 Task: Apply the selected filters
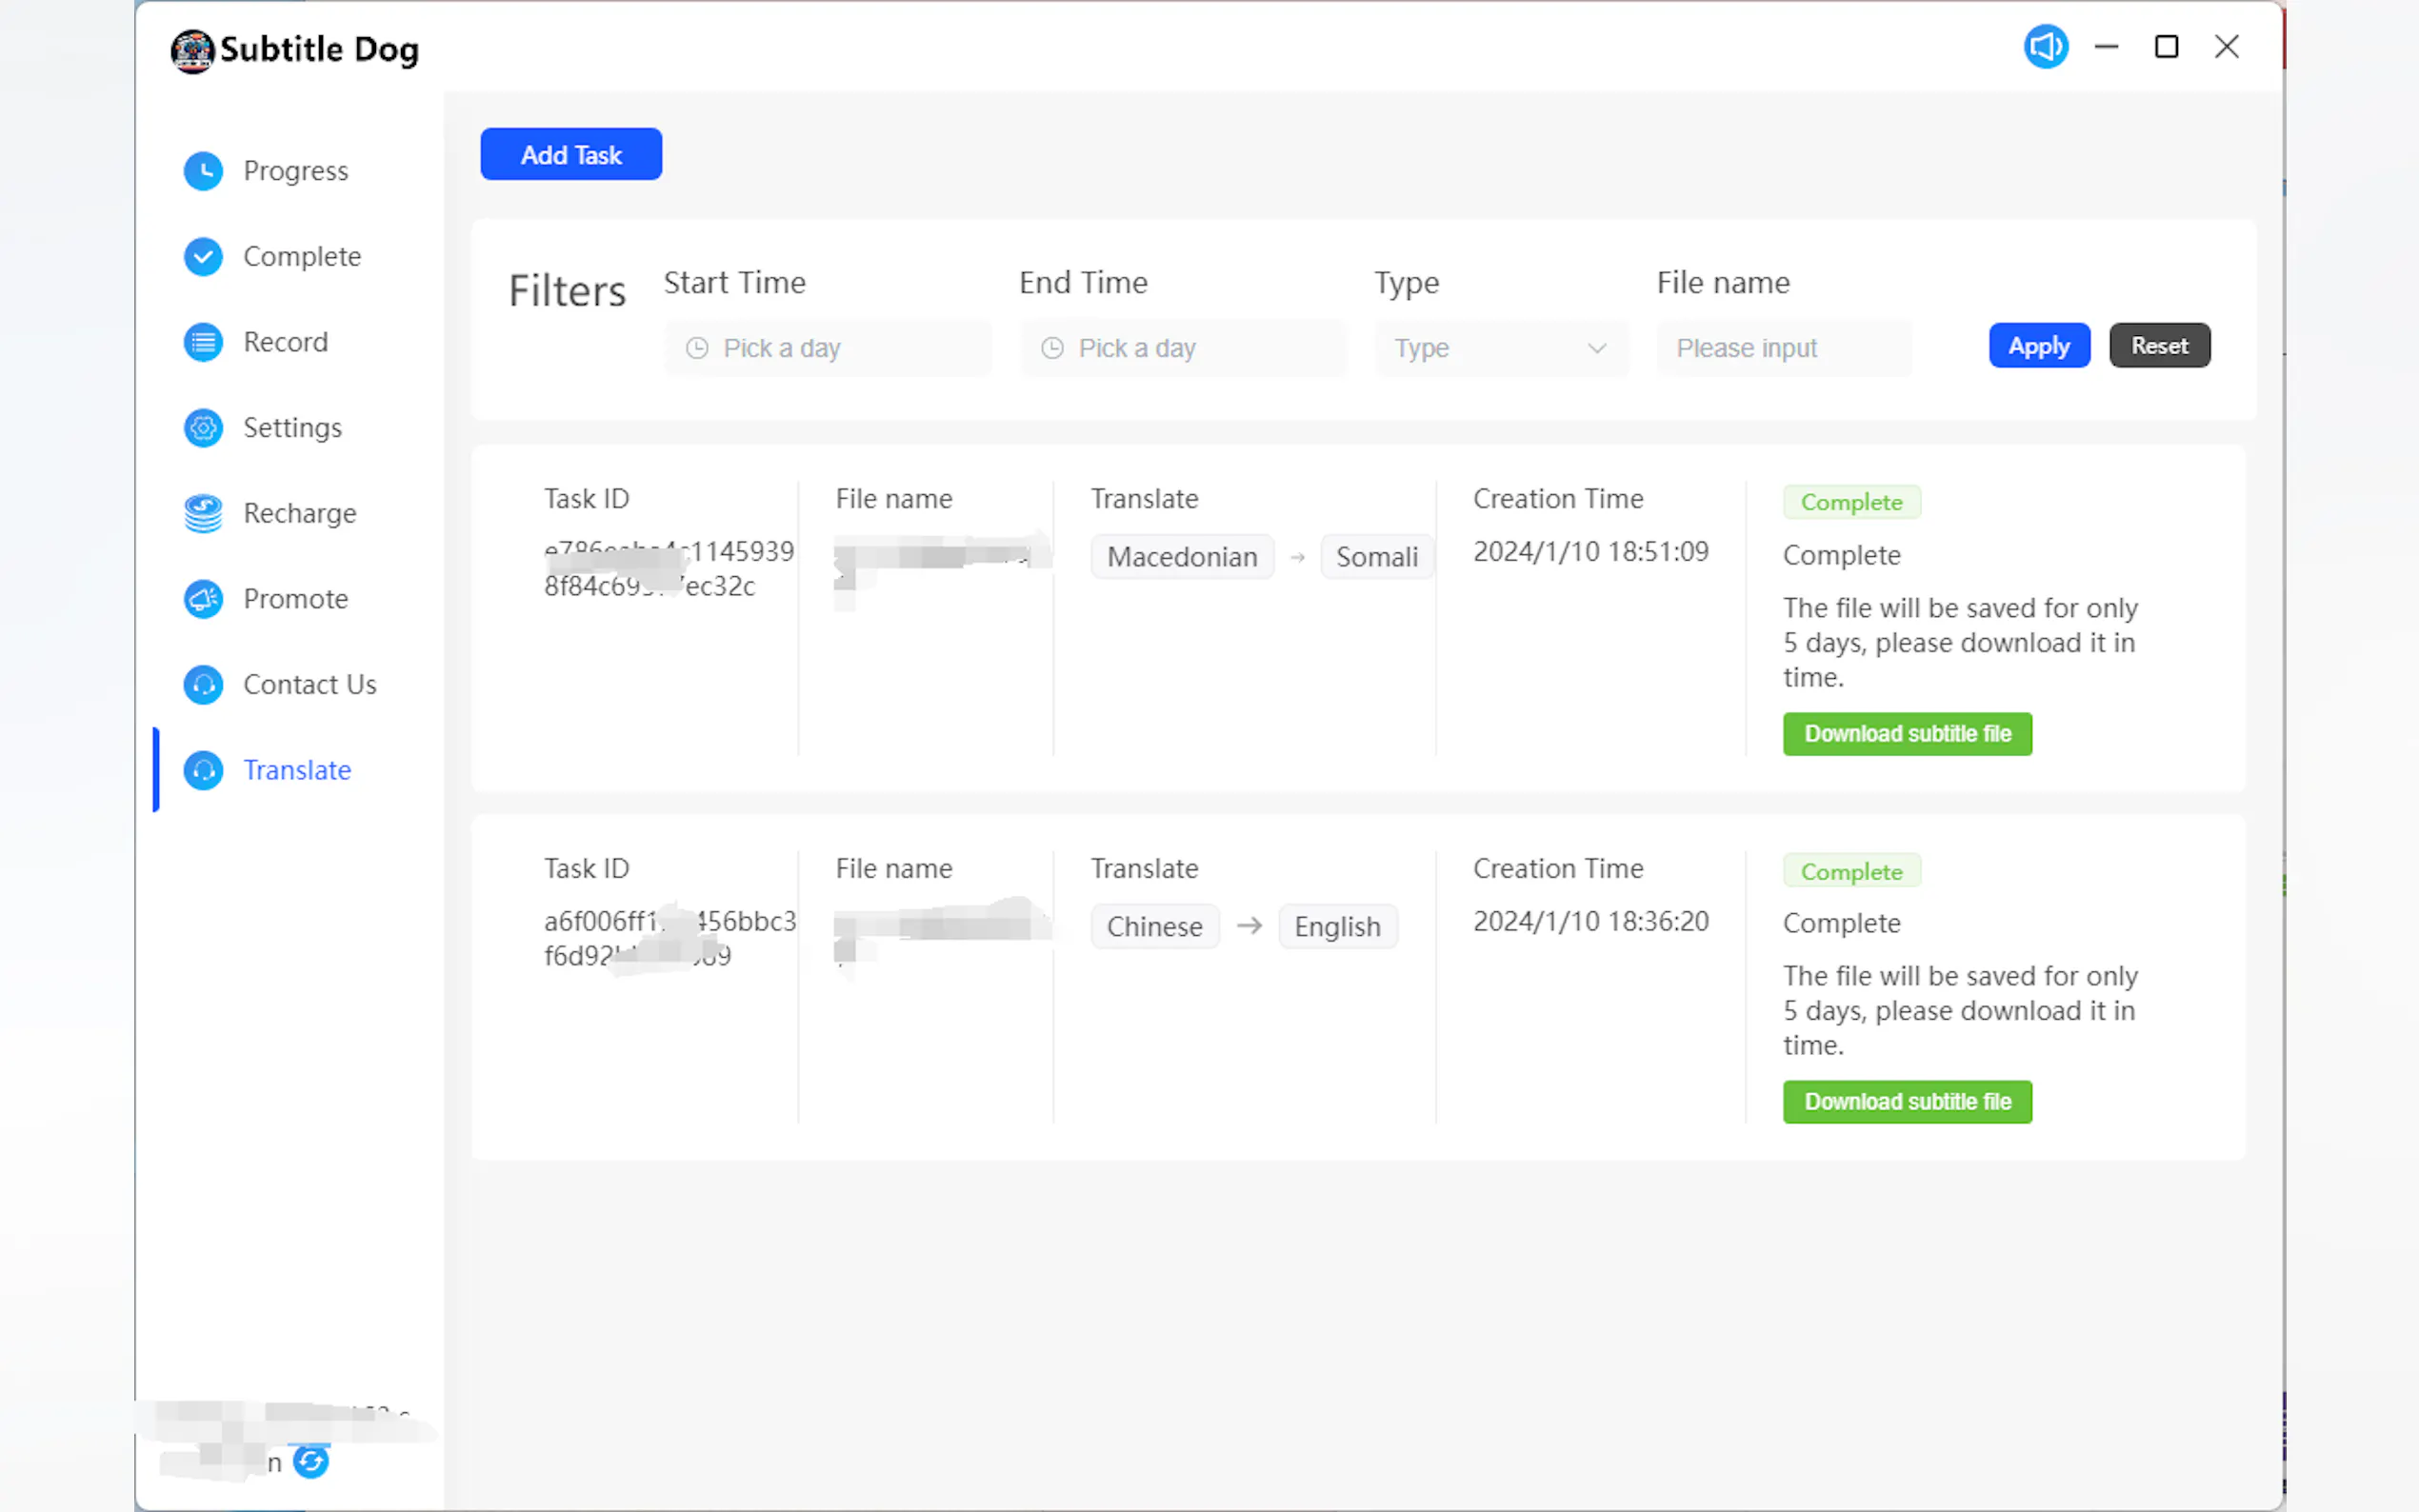pyautogui.click(x=2038, y=346)
